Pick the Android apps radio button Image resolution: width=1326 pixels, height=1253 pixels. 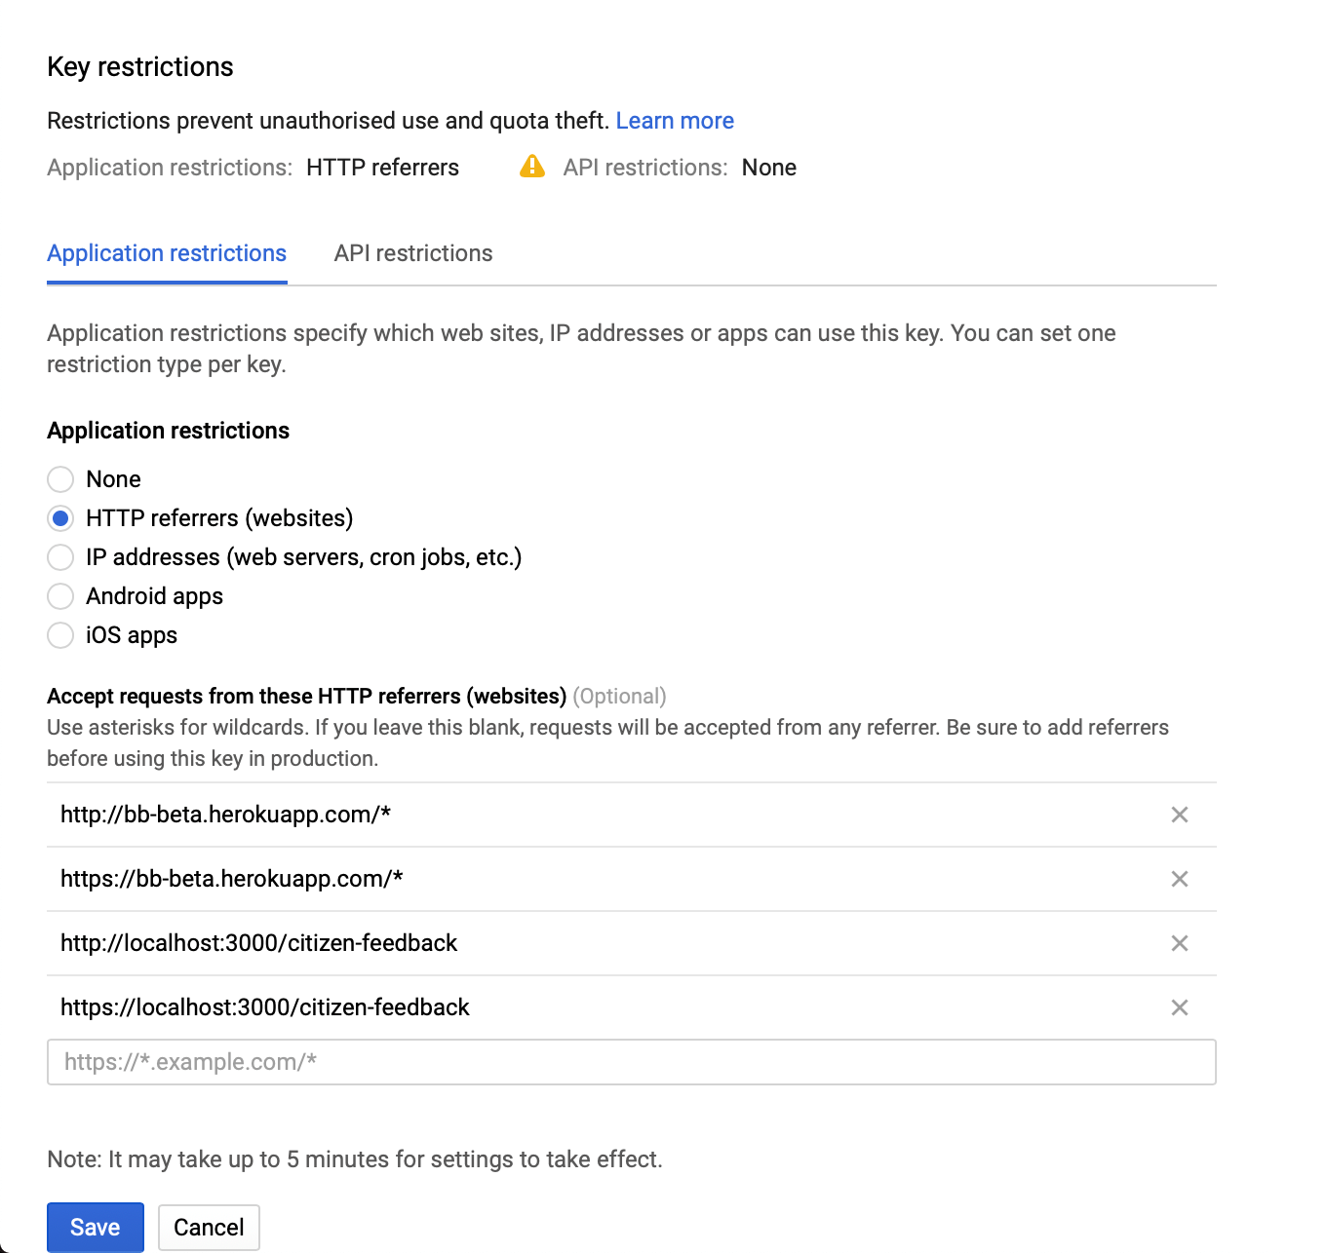click(x=60, y=596)
